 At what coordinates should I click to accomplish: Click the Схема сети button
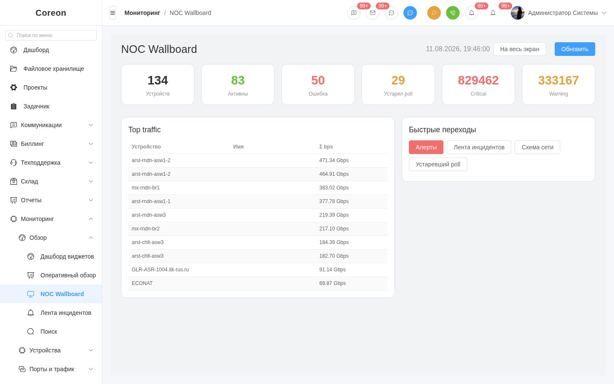[x=537, y=147]
